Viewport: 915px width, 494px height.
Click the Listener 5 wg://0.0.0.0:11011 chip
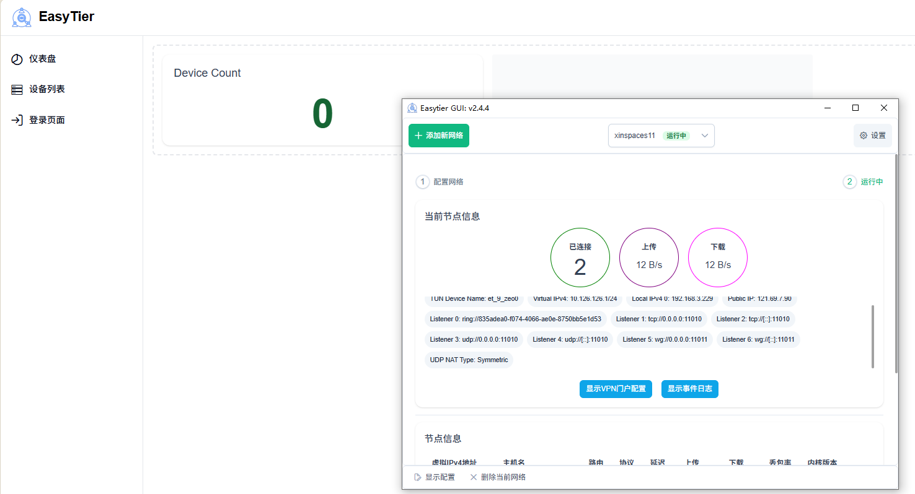(x=665, y=340)
